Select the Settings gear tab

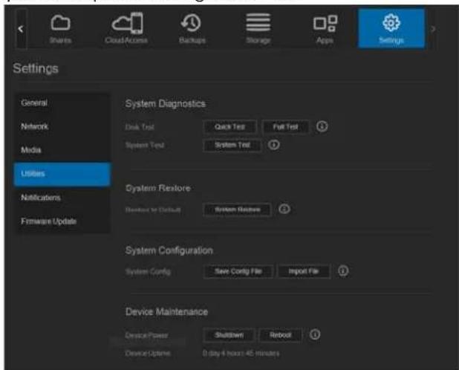pyautogui.click(x=391, y=28)
